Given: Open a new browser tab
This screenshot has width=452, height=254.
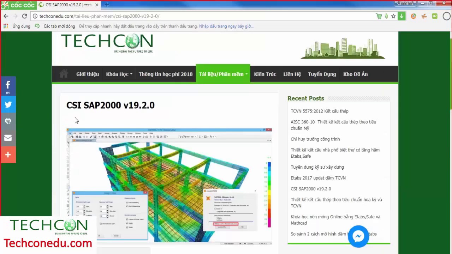Looking at the screenshot, I should [107, 5].
